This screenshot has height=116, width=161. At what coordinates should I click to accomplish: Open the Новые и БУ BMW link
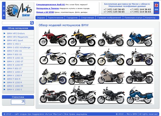point(45,12)
